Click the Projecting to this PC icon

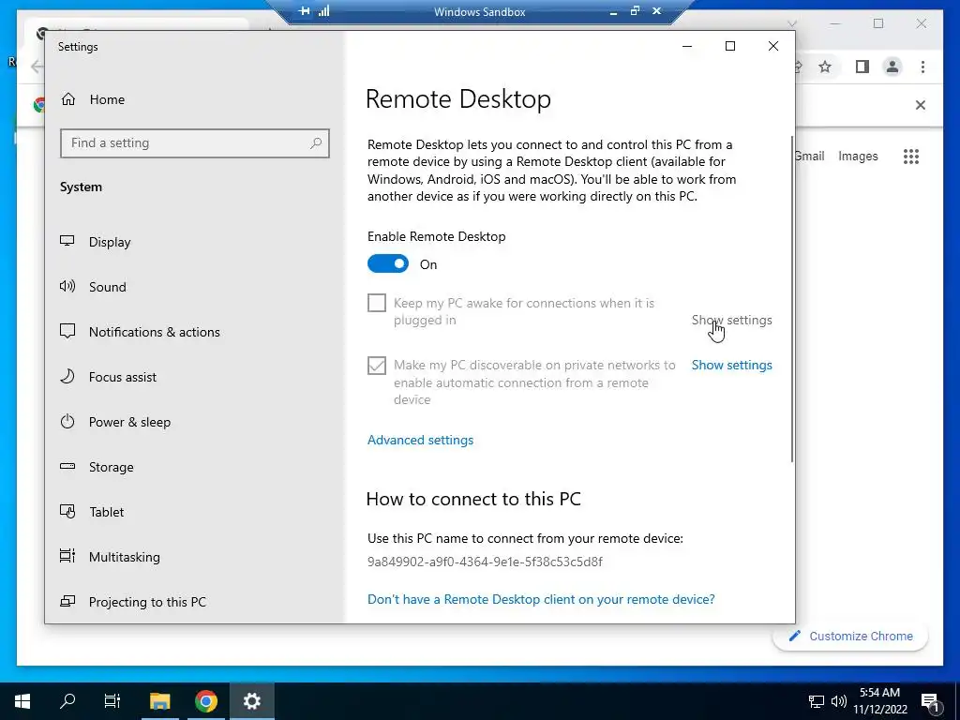pos(67,601)
